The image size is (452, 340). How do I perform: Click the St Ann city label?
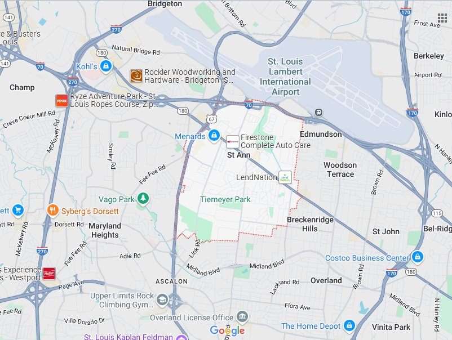tap(239, 155)
